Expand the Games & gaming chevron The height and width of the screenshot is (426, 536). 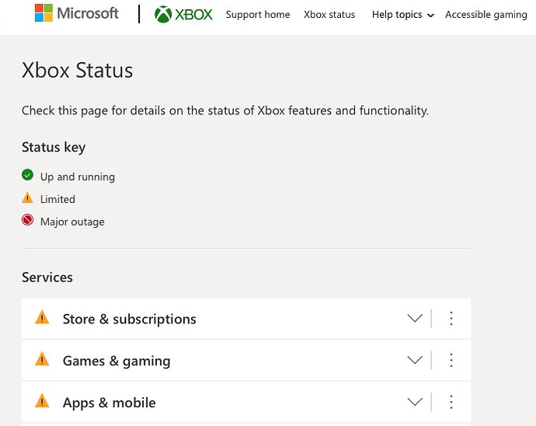[x=415, y=360]
